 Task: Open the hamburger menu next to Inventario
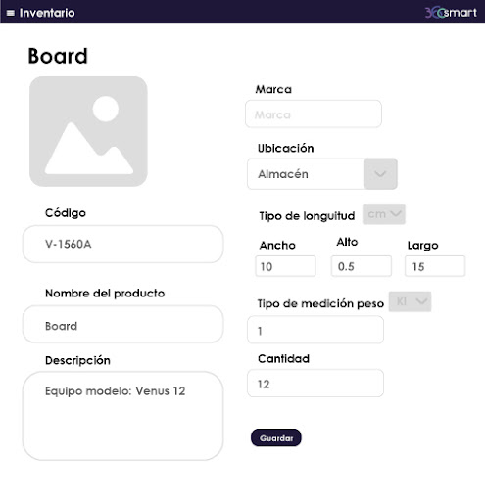point(11,13)
